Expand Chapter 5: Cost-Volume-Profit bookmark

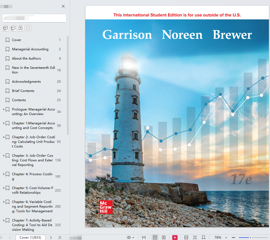[4, 188]
